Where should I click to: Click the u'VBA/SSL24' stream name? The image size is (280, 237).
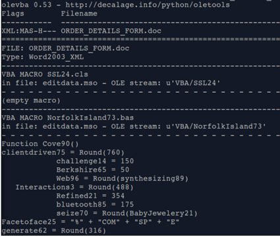[x=193, y=83]
